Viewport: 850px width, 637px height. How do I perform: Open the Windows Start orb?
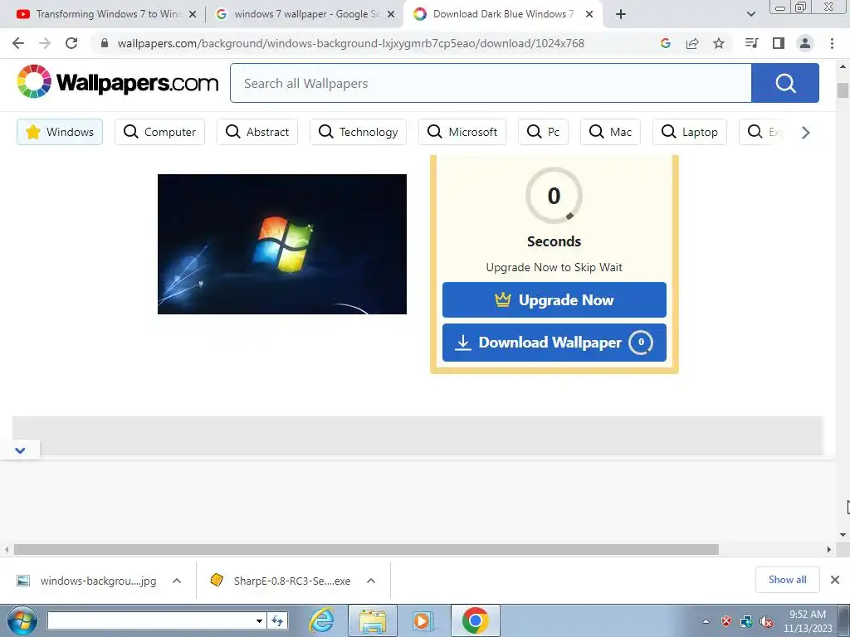point(22,620)
